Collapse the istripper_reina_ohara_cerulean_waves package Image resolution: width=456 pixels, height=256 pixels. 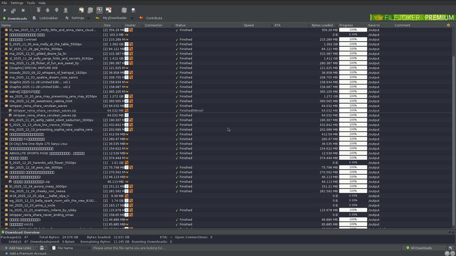[3, 106]
